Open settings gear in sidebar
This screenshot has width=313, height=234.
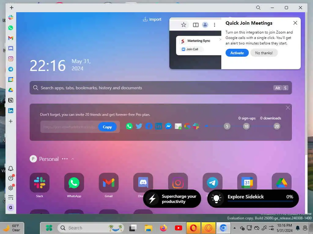click(11, 188)
